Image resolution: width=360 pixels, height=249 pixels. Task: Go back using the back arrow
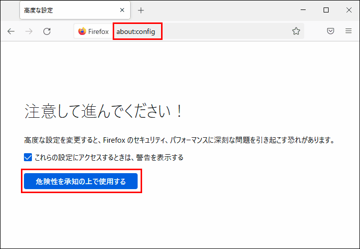point(11,31)
